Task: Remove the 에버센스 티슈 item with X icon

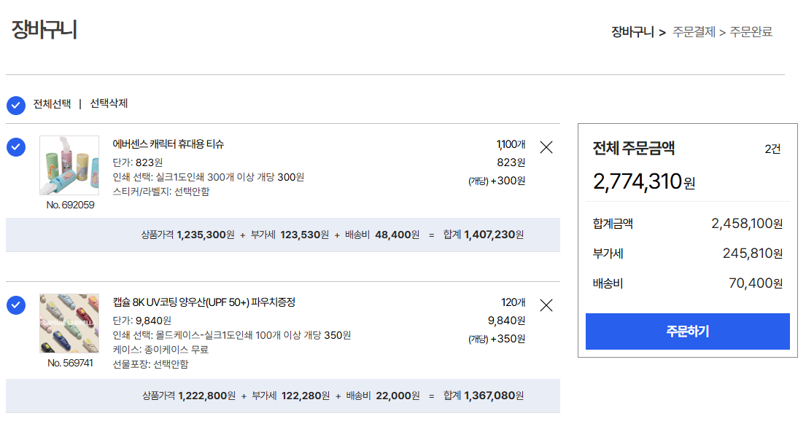Action: click(546, 147)
